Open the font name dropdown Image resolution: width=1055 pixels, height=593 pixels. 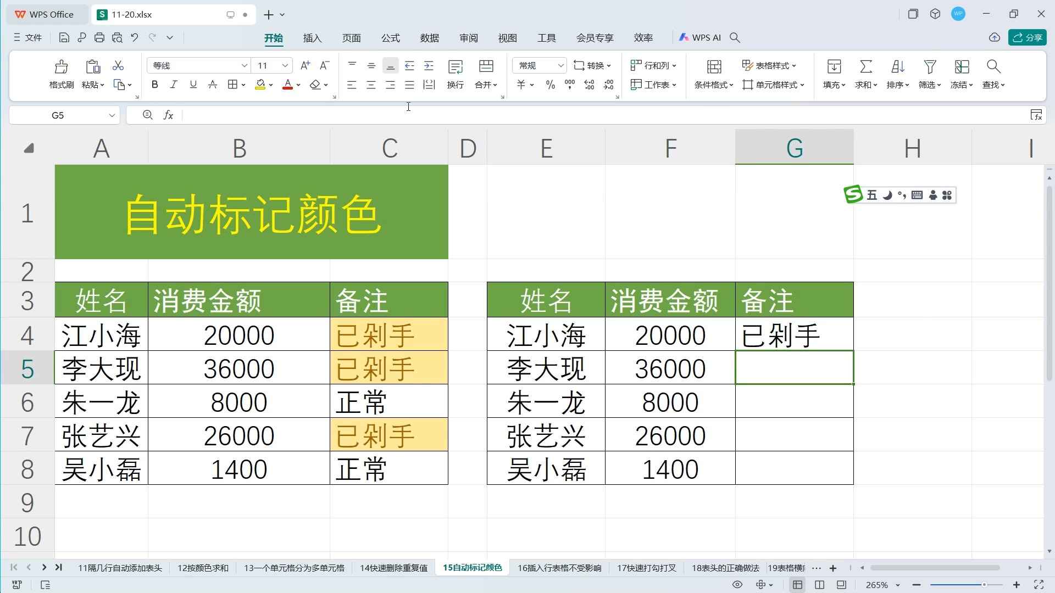[x=245, y=65]
